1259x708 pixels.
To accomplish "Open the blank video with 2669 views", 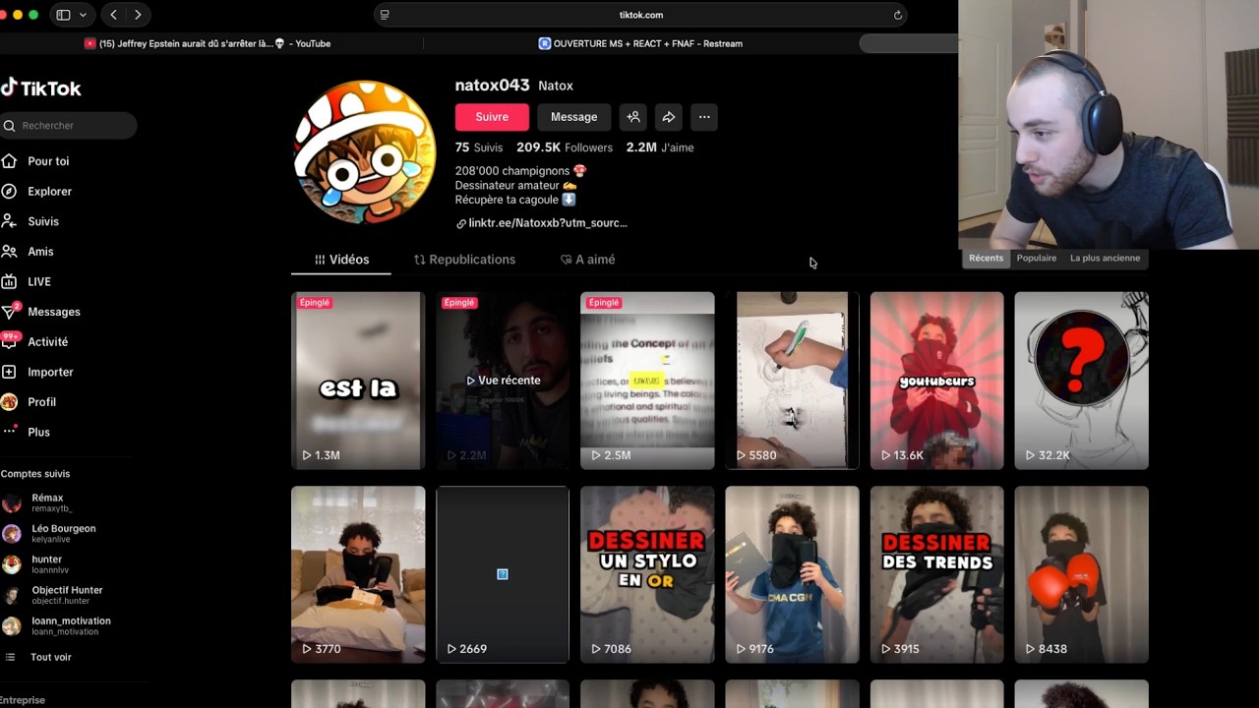I will (503, 574).
